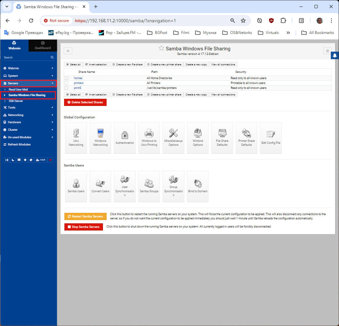Open SSH Server in sidebar
339x326 pixels.
tap(16, 101)
